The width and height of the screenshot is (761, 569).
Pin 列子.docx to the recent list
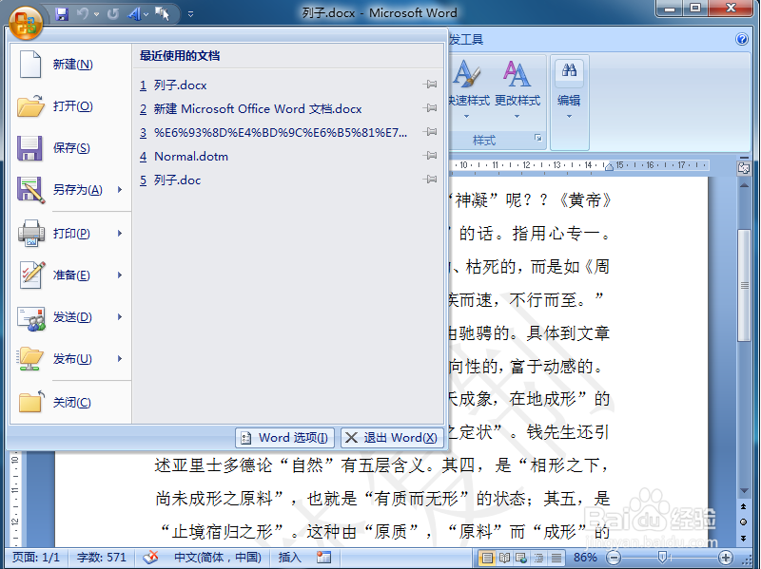click(430, 85)
